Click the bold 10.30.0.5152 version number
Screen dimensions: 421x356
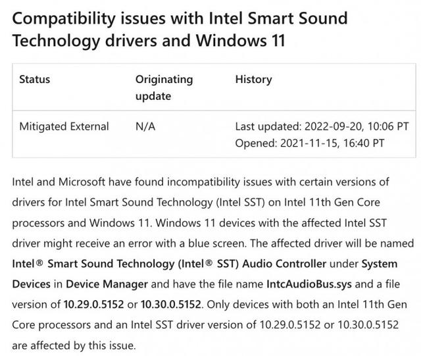click(x=171, y=305)
